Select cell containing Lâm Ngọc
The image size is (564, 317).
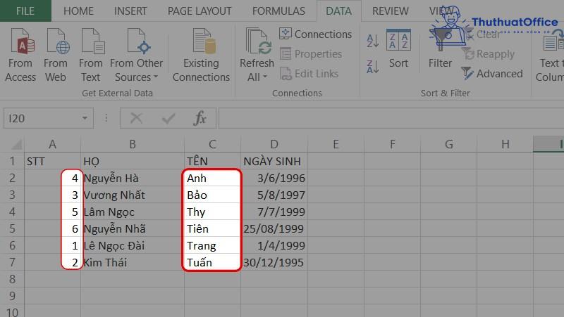(133, 212)
